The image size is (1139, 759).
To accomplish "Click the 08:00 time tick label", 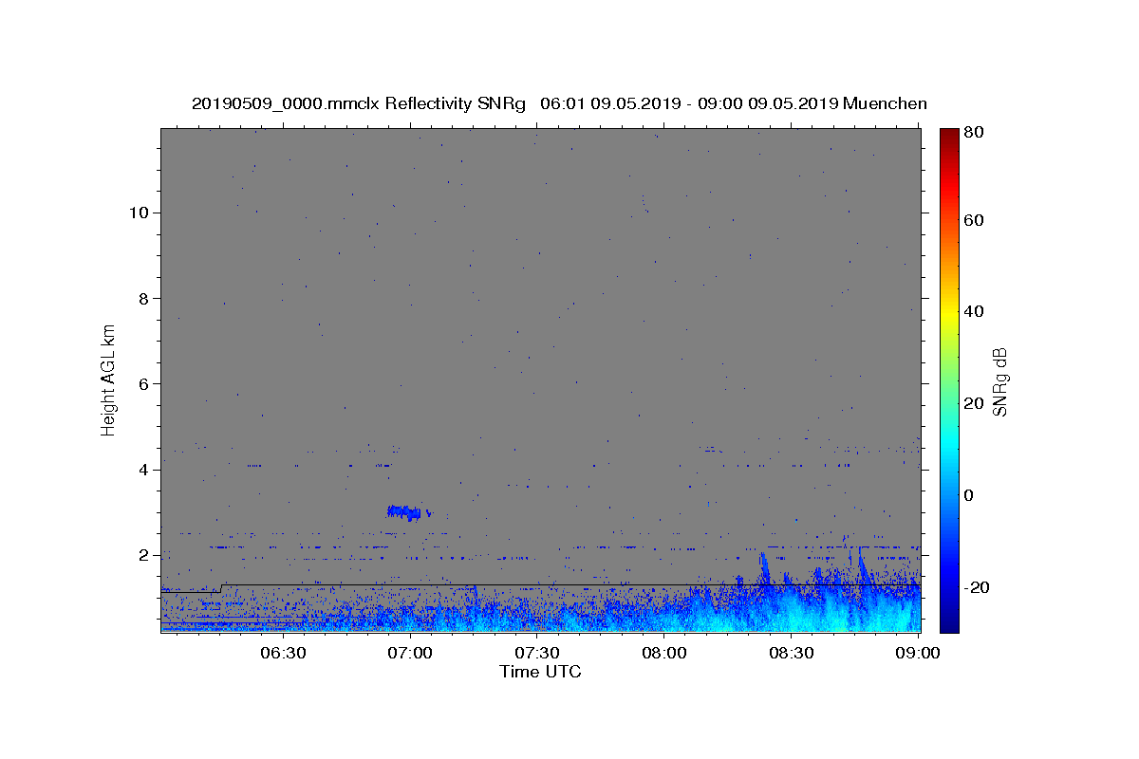I will tap(664, 653).
